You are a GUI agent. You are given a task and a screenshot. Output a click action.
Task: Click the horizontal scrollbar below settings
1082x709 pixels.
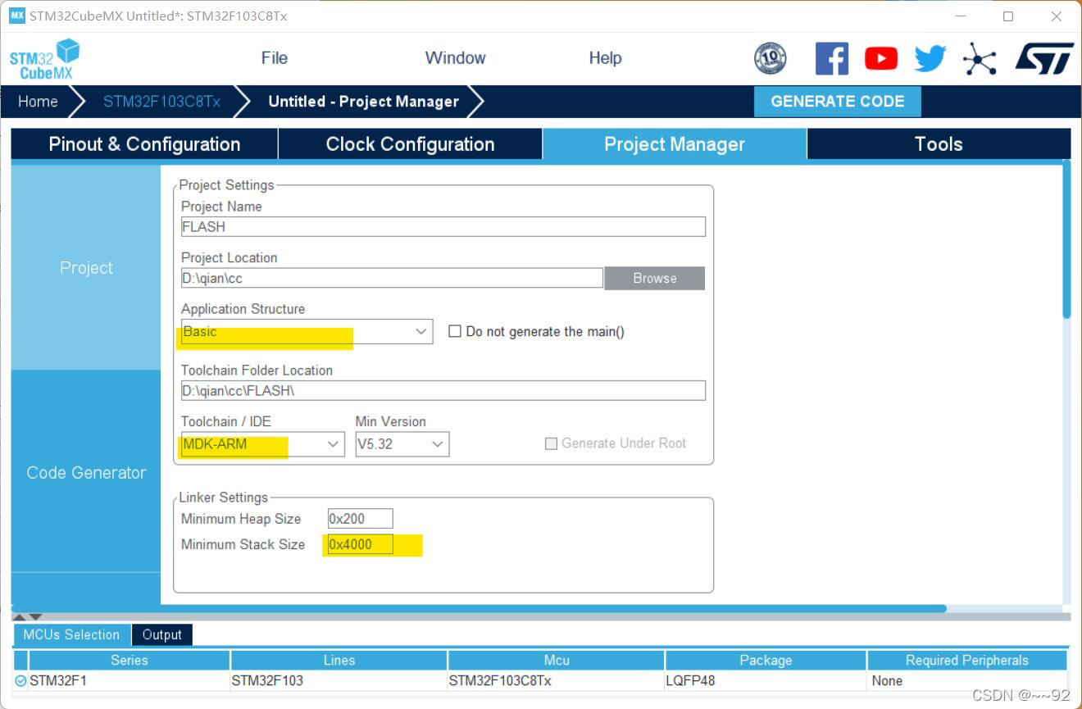(x=479, y=608)
